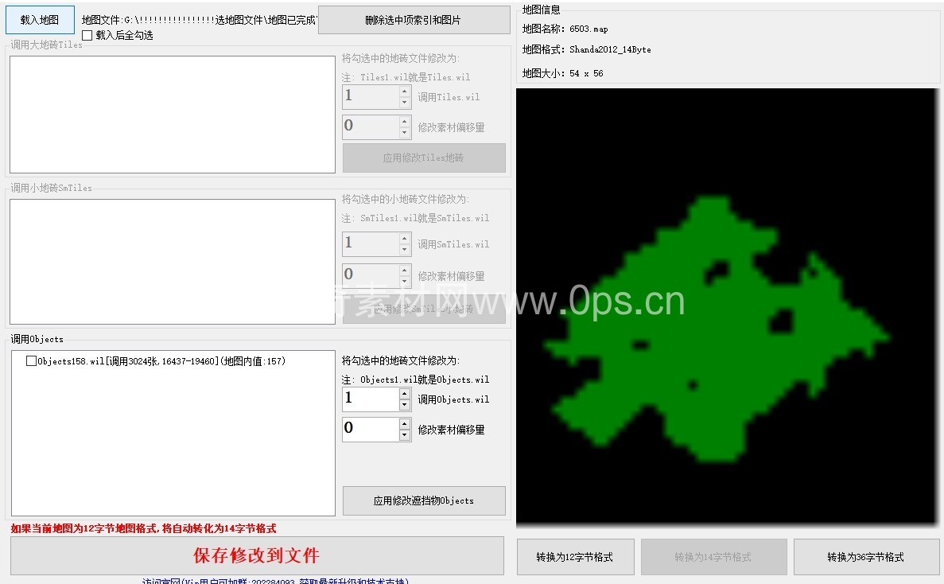Convert map using 转换为36字节格式 button

coord(865,557)
